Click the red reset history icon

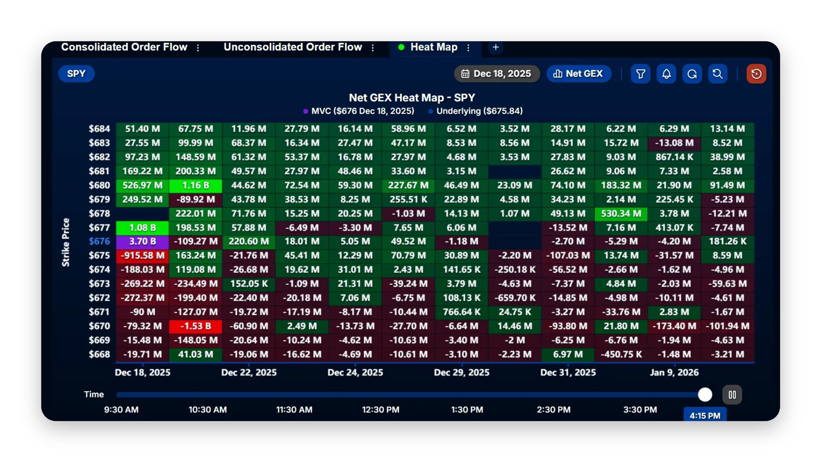[756, 74]
